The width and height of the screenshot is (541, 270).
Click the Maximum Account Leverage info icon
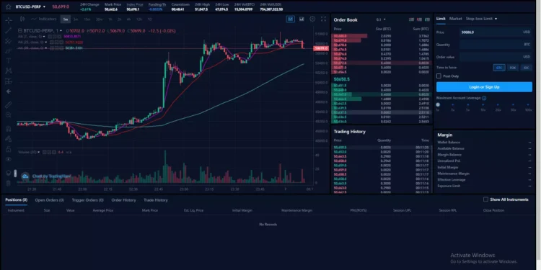484,98
